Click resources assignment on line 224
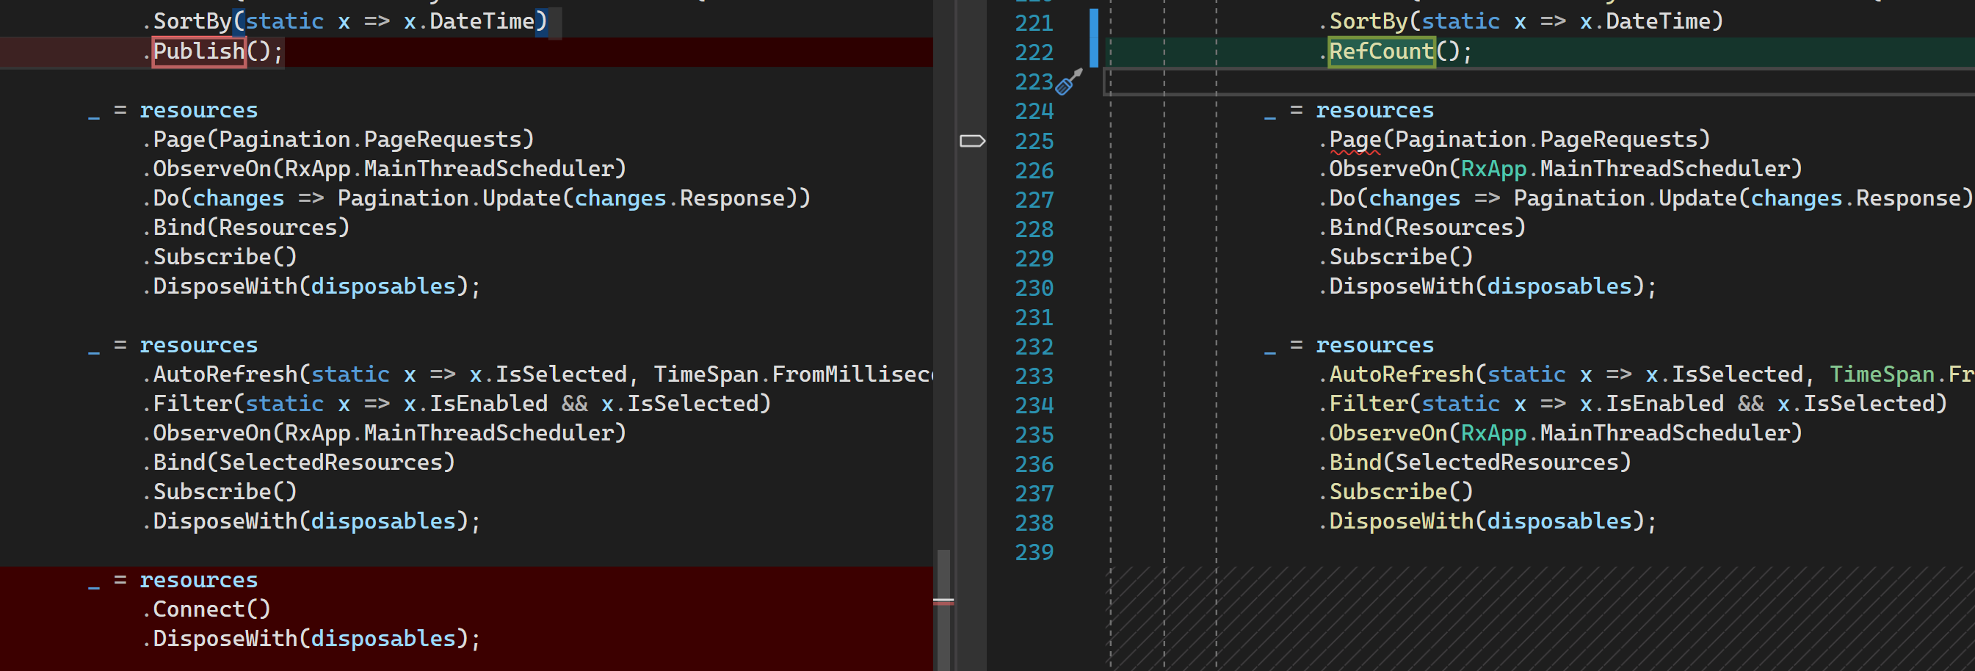 point(1374,109)
